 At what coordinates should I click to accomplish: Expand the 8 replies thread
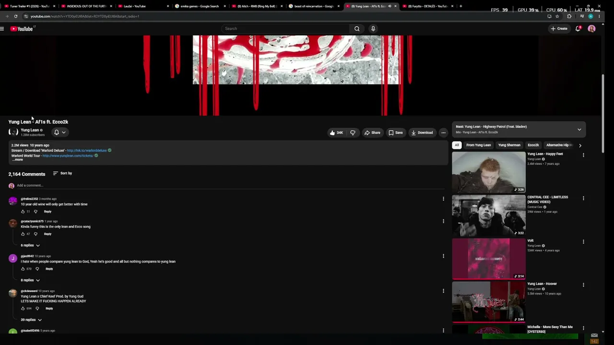pyautogui.click(x=30, y=280)
